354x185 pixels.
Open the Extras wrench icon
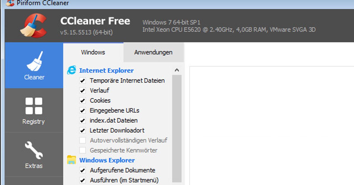(34, 150)
